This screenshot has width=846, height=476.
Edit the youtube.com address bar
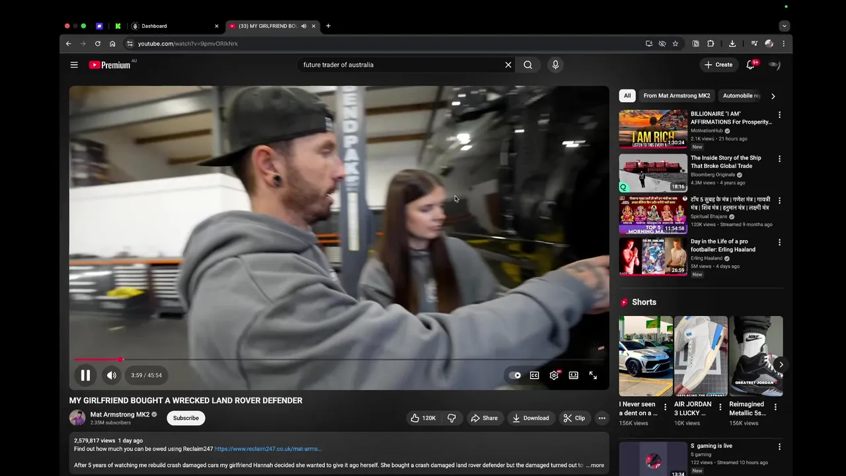pyautogui.click(x=383, y=44)
